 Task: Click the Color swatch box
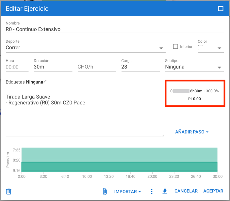click(201, 48)
